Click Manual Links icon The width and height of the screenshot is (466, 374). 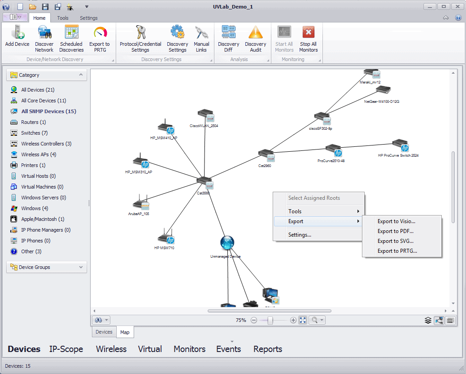pyautogui.click(x=201, y=32)
